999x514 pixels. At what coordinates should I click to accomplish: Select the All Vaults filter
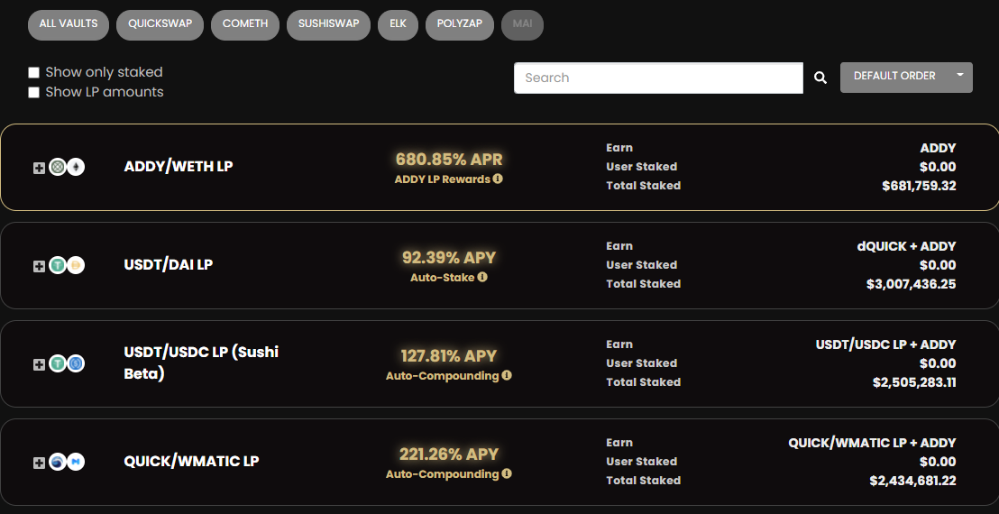(69, 24)
